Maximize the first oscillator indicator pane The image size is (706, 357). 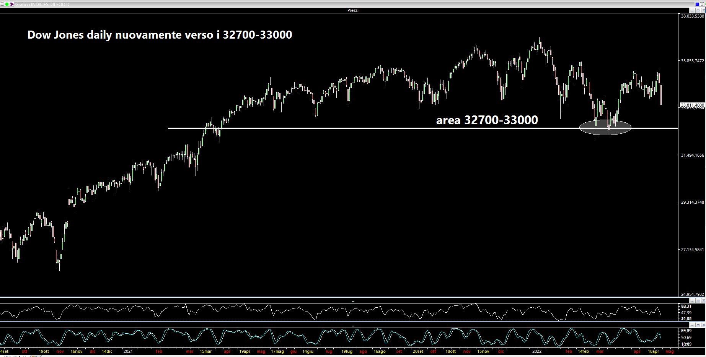click(698, 300)
